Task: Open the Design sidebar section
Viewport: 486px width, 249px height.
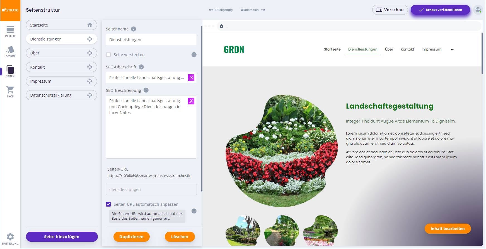Action: (x=10, y=52)
